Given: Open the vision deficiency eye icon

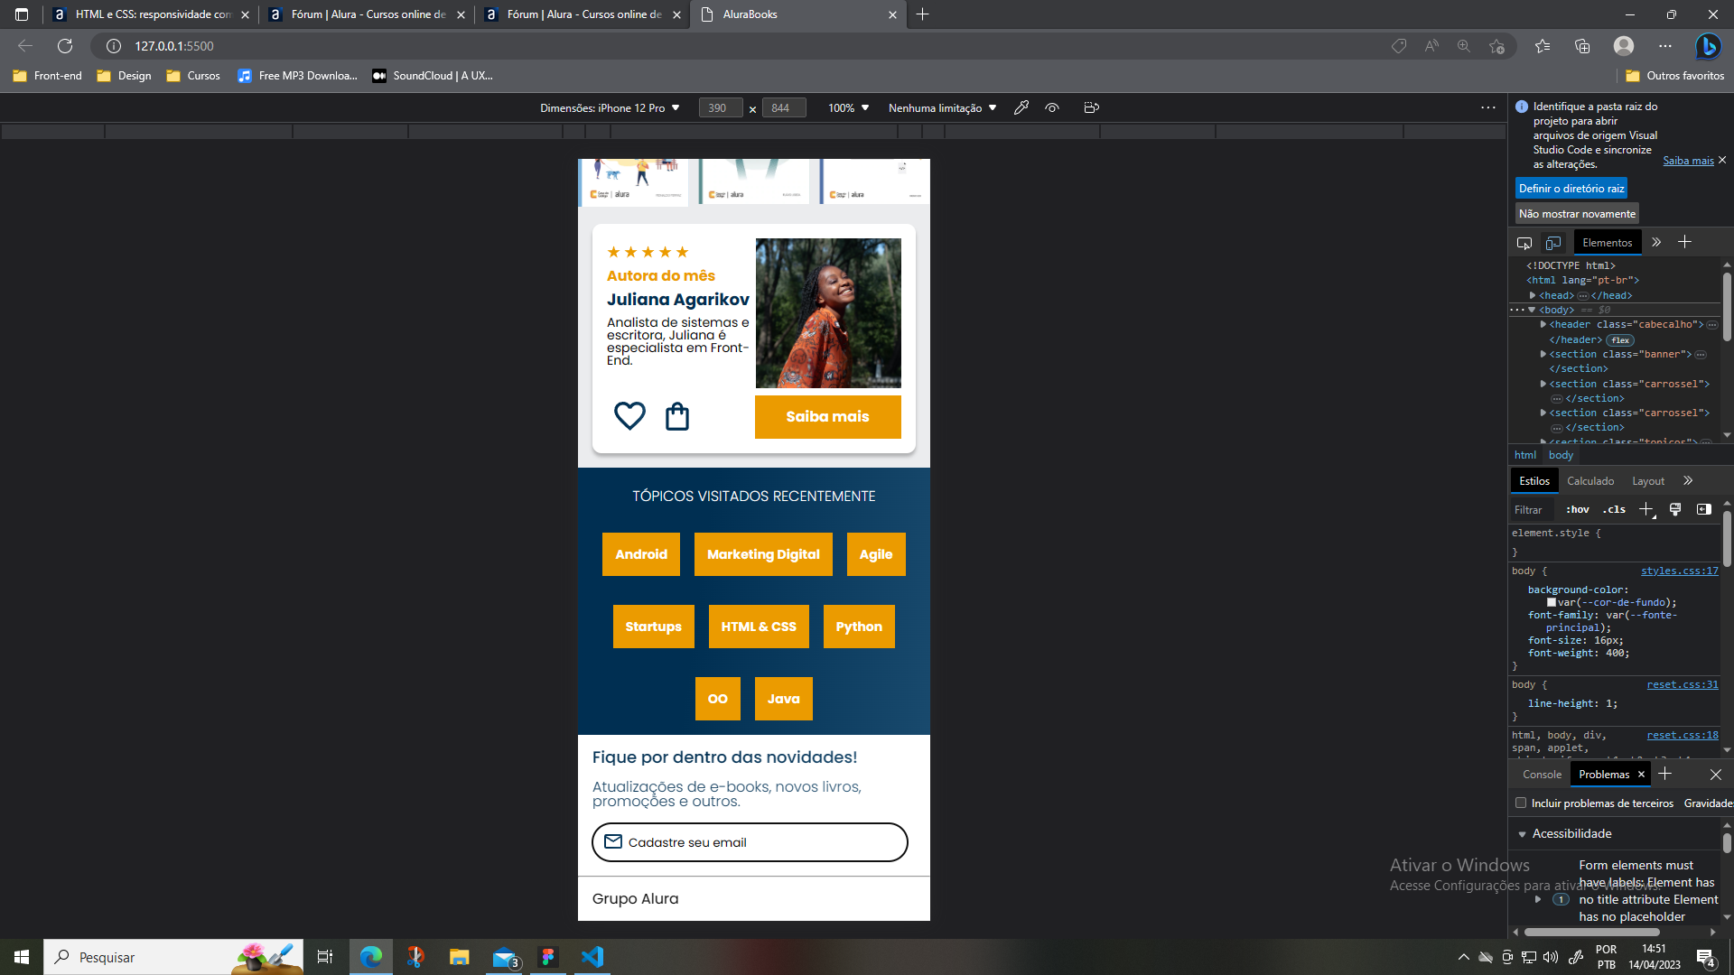Looking at the screenshot, I should coord(1052,107).
